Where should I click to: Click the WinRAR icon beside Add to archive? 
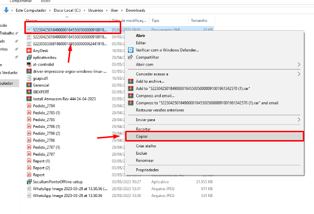[131, 81]
